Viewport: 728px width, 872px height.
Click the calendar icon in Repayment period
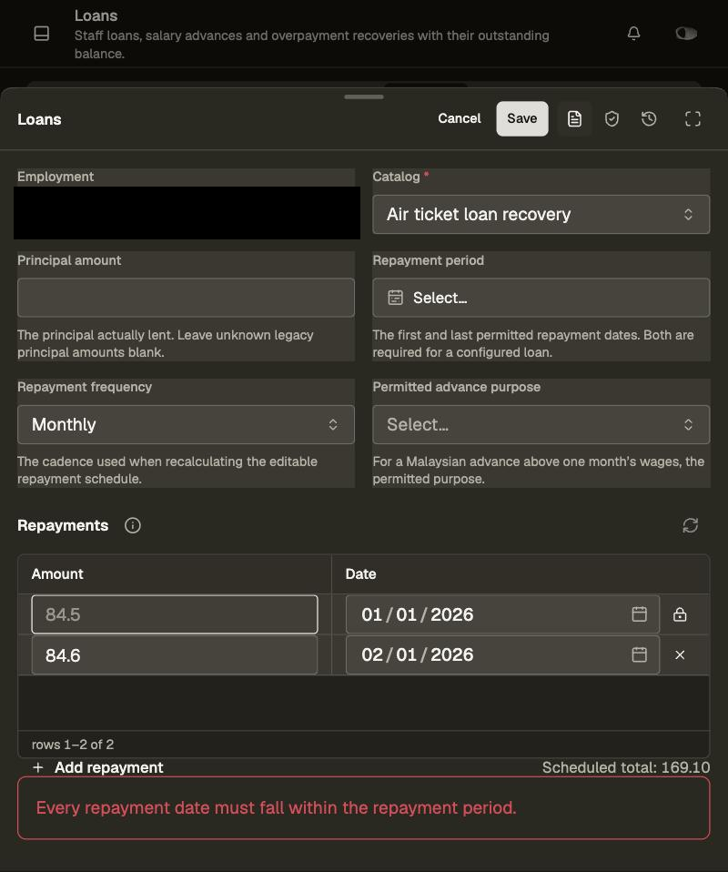pyautogui.click(x=396, y=298)
